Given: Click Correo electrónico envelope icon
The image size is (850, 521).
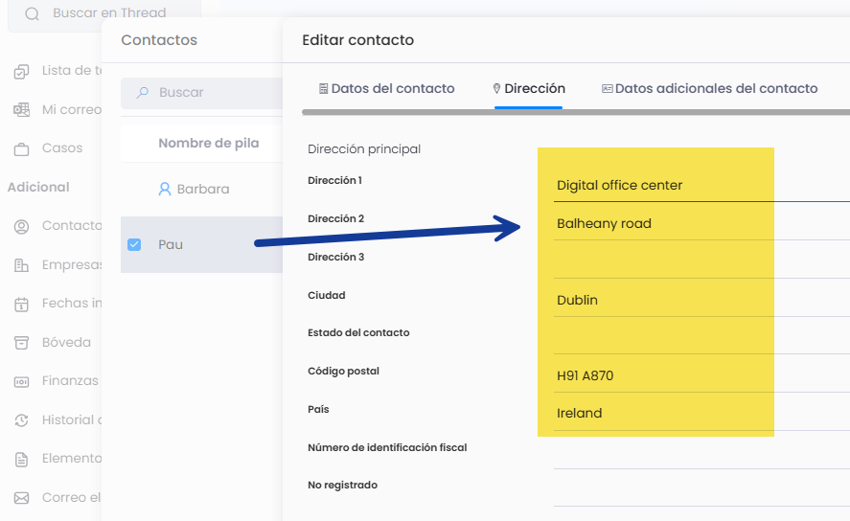Looking at the screenshot, I should [x=22, y=498].
